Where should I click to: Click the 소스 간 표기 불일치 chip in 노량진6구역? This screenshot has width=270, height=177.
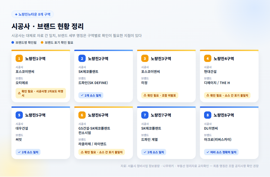coord(102,152)
